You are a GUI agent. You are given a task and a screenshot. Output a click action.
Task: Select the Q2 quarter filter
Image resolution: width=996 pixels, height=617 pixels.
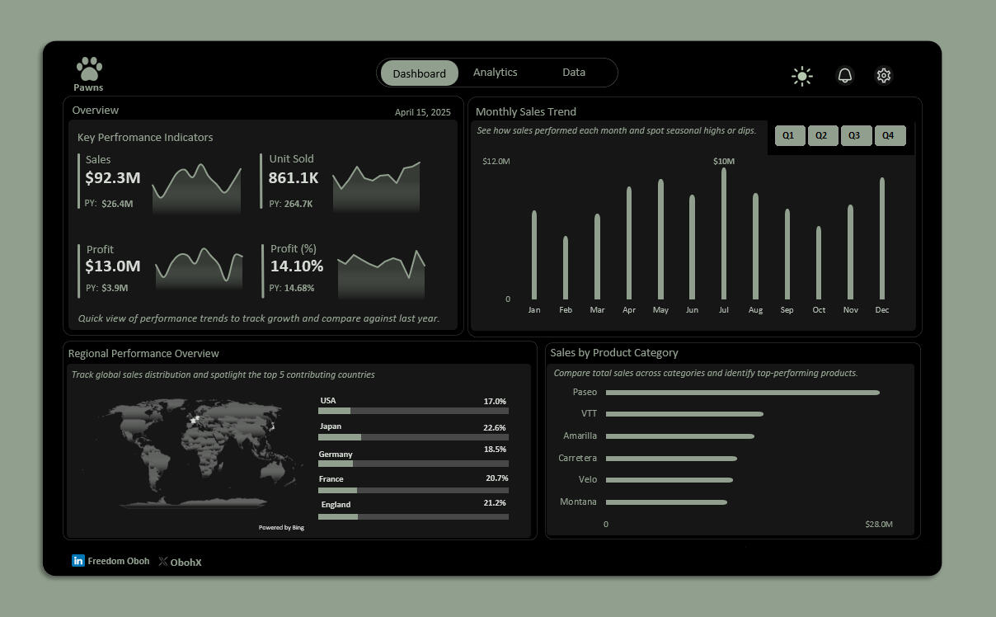coord(822,135)
